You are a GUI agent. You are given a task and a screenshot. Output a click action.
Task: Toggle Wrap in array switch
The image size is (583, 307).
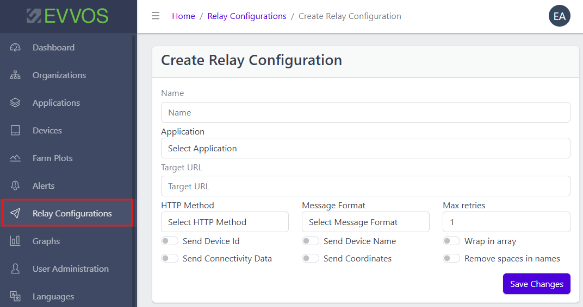[451, 241]
